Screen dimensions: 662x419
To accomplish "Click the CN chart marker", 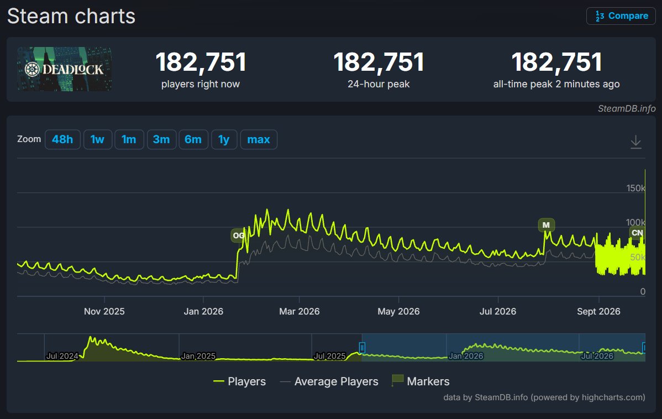I will [637, 233].
